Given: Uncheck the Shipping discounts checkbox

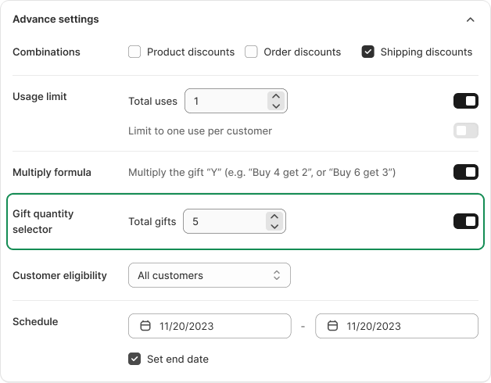Looking at the screenshot, I should click(x=367, y=52).
